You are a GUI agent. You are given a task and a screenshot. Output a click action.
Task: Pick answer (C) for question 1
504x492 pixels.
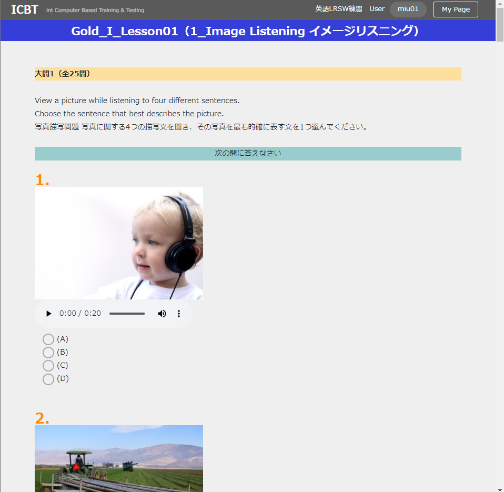pos(48,366)
